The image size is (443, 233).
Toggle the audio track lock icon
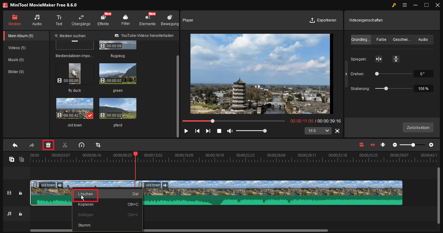tap(20, 214)
